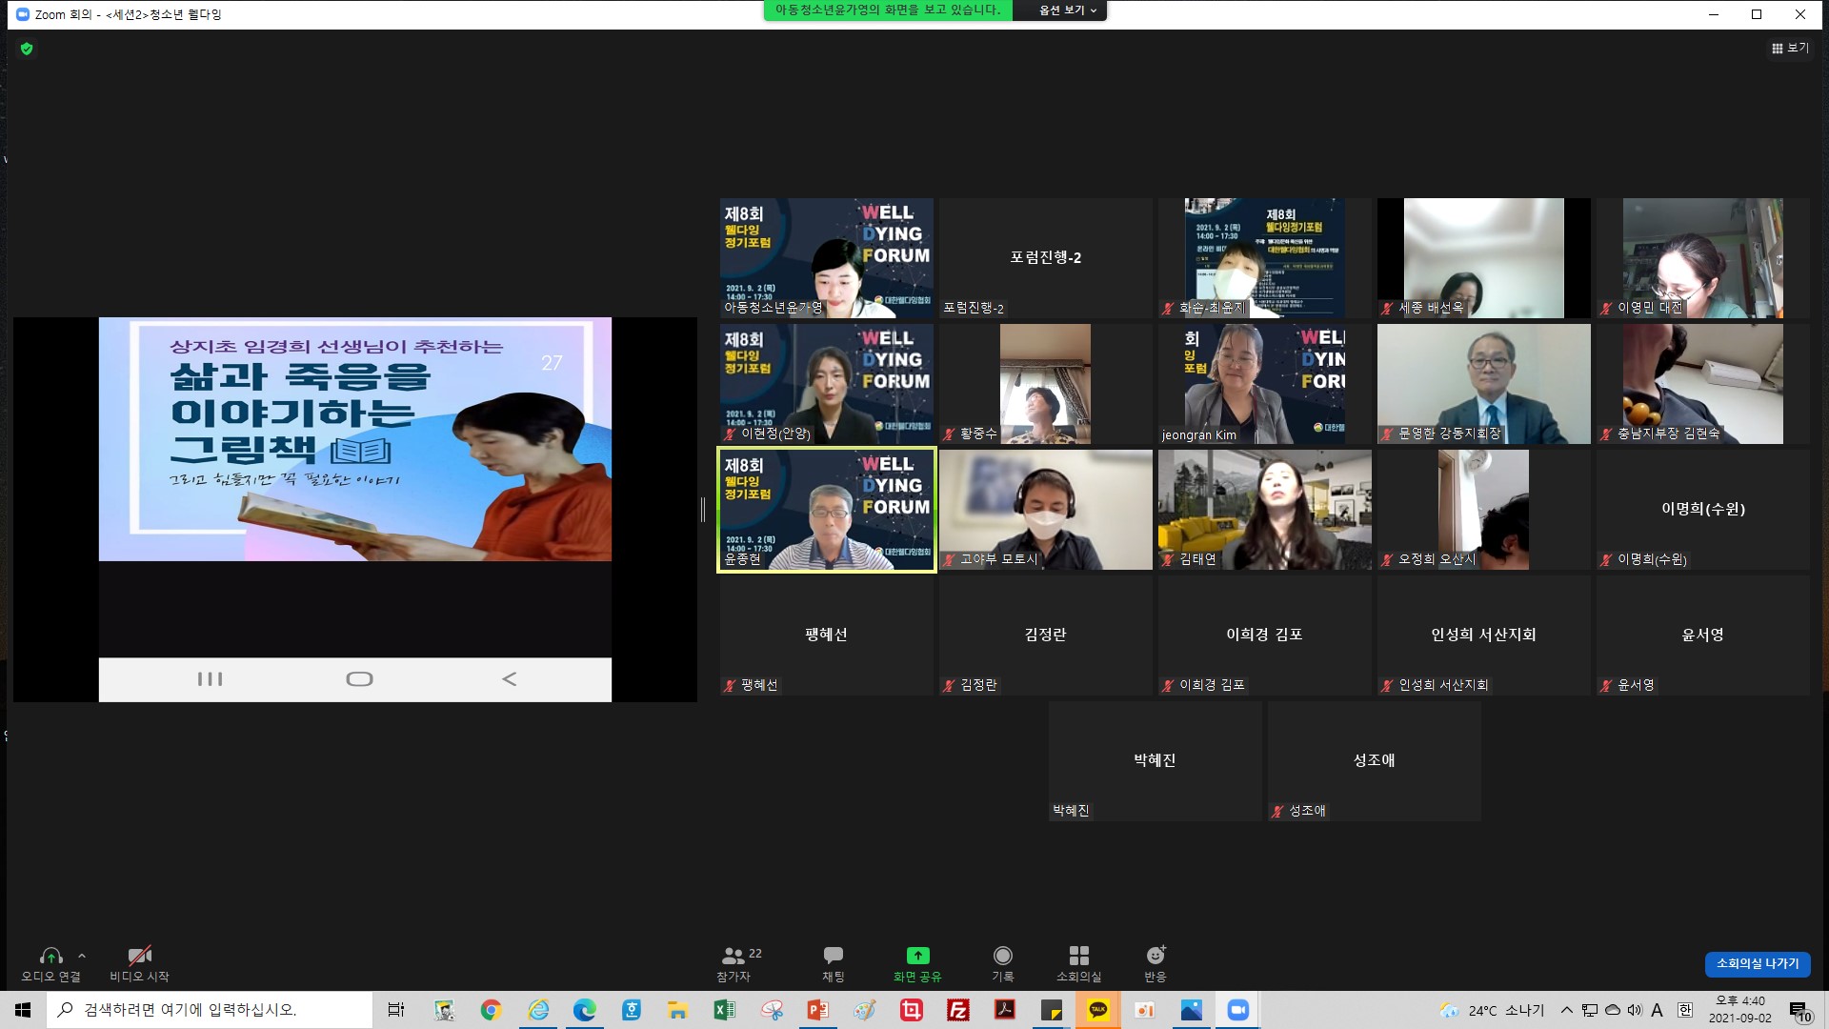1829x1029 pixels.
Task: Open the Participants panel icon
Action: coord(734,956)
